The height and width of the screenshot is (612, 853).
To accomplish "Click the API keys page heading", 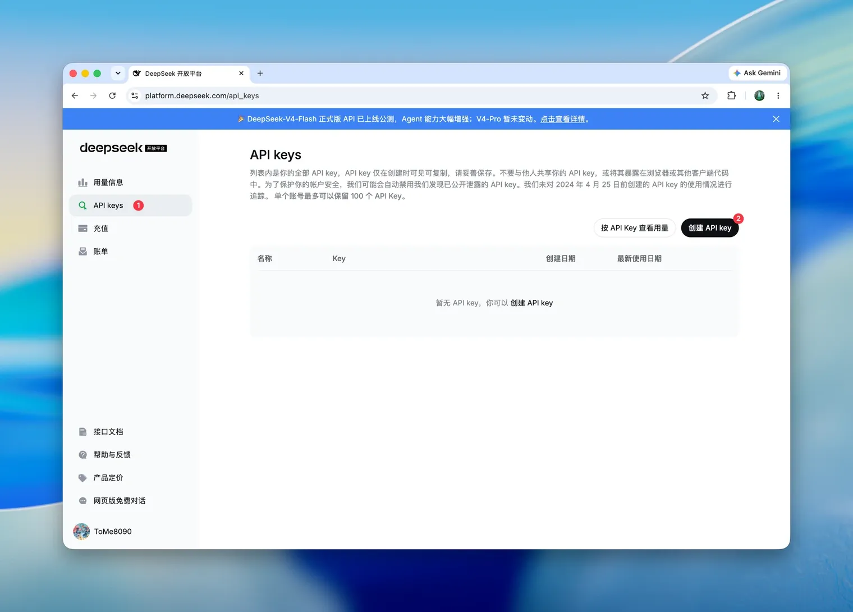I will pos(276,155).
